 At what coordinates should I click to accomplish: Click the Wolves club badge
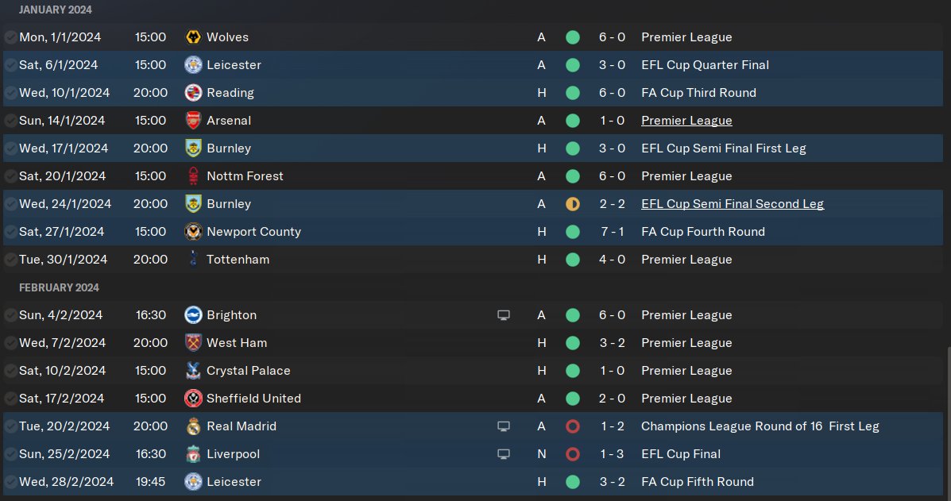(x=192, y=37)
